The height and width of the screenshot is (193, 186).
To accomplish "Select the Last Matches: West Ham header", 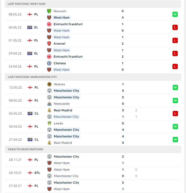I will point(93,4).
